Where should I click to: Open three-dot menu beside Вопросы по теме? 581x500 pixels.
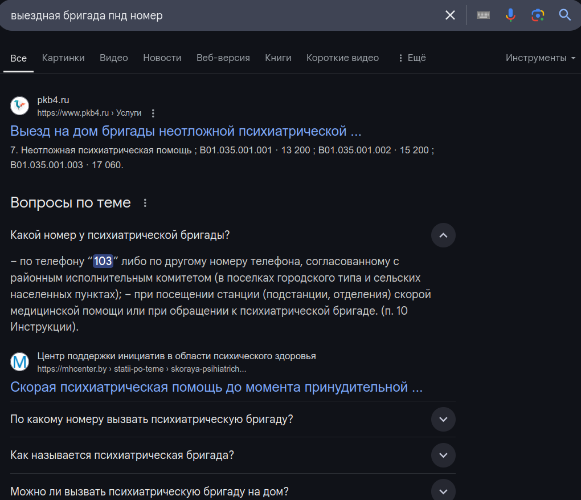click(x=145, y=203)
